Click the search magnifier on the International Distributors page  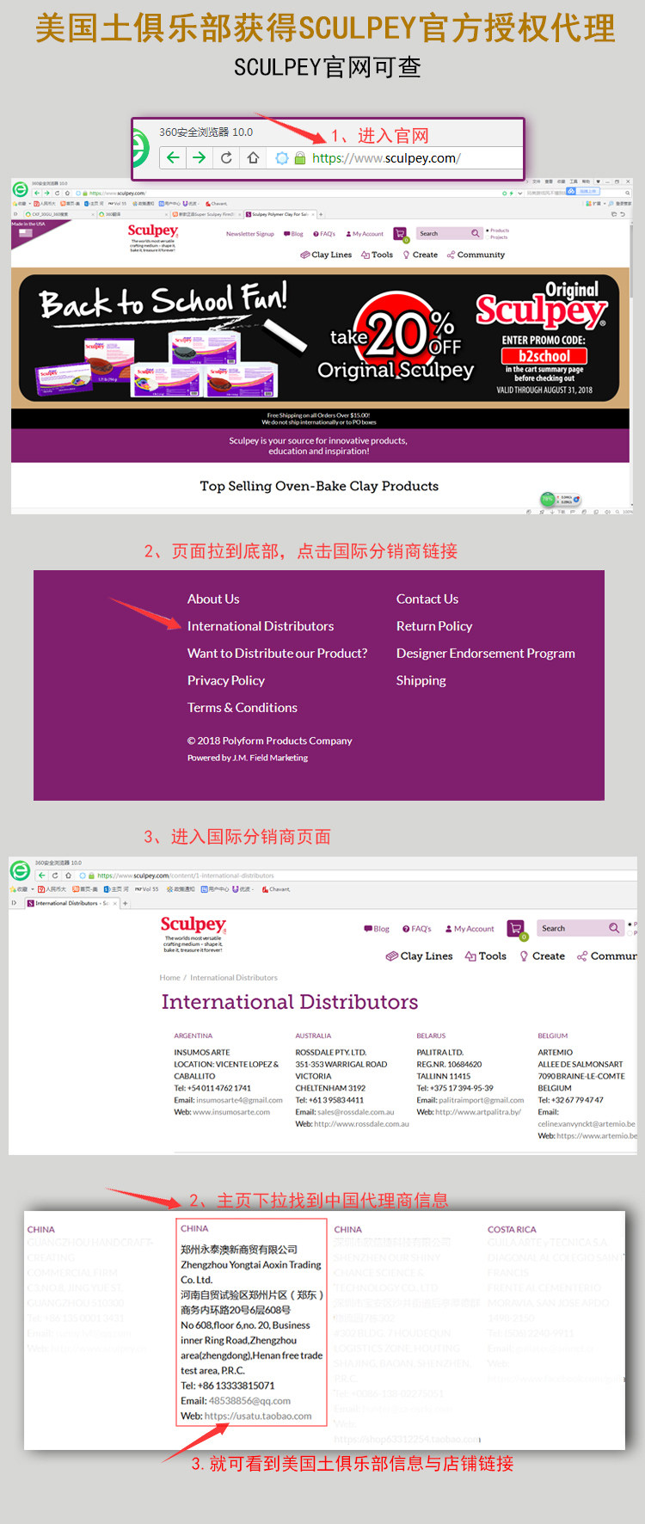pyautogui.click(x=613, y=928)
